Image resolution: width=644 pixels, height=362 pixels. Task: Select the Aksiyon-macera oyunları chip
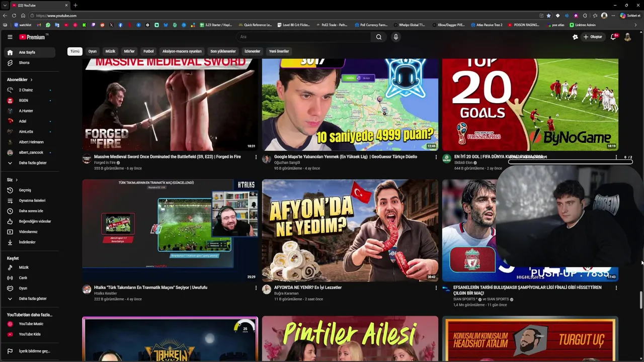coord(182,51)
